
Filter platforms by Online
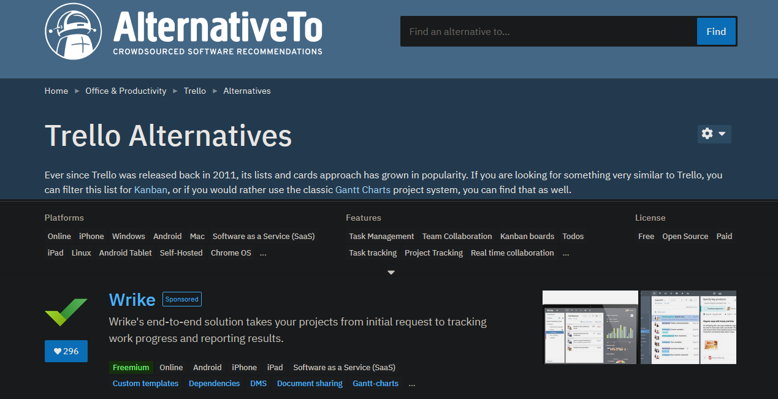pos(59,236)
